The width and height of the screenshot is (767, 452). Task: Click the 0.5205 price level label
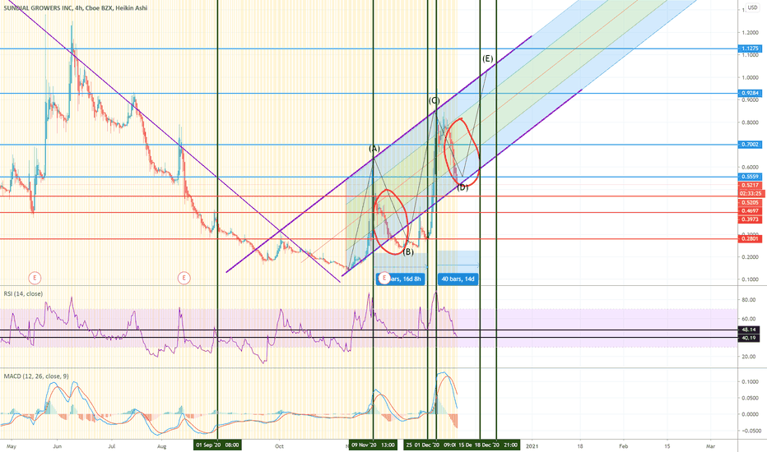[x=751, y=202]
